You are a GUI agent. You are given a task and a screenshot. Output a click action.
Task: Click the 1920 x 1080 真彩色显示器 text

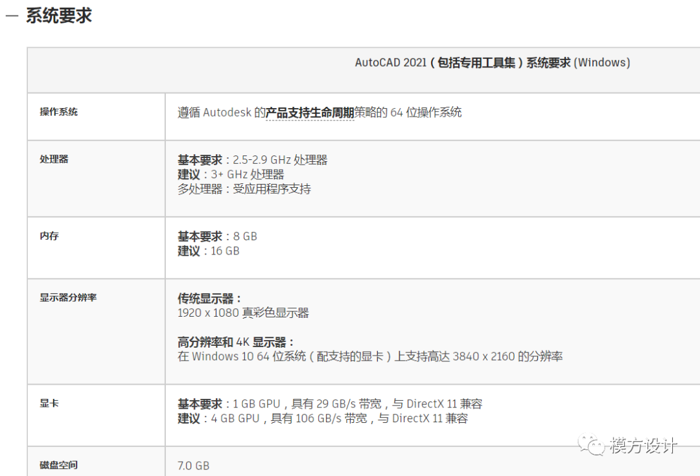coord(243,313)
